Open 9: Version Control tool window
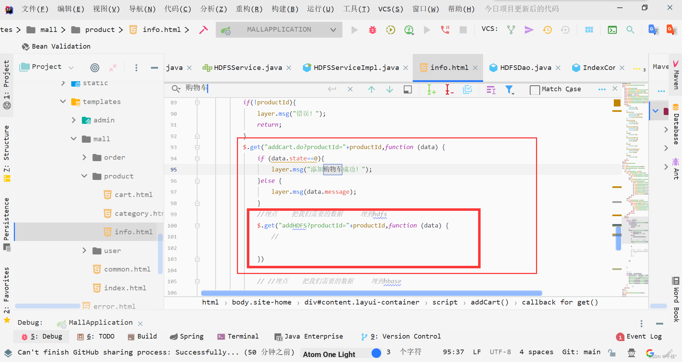Viewport: 682px width, 362px height. tap(401, 336)
